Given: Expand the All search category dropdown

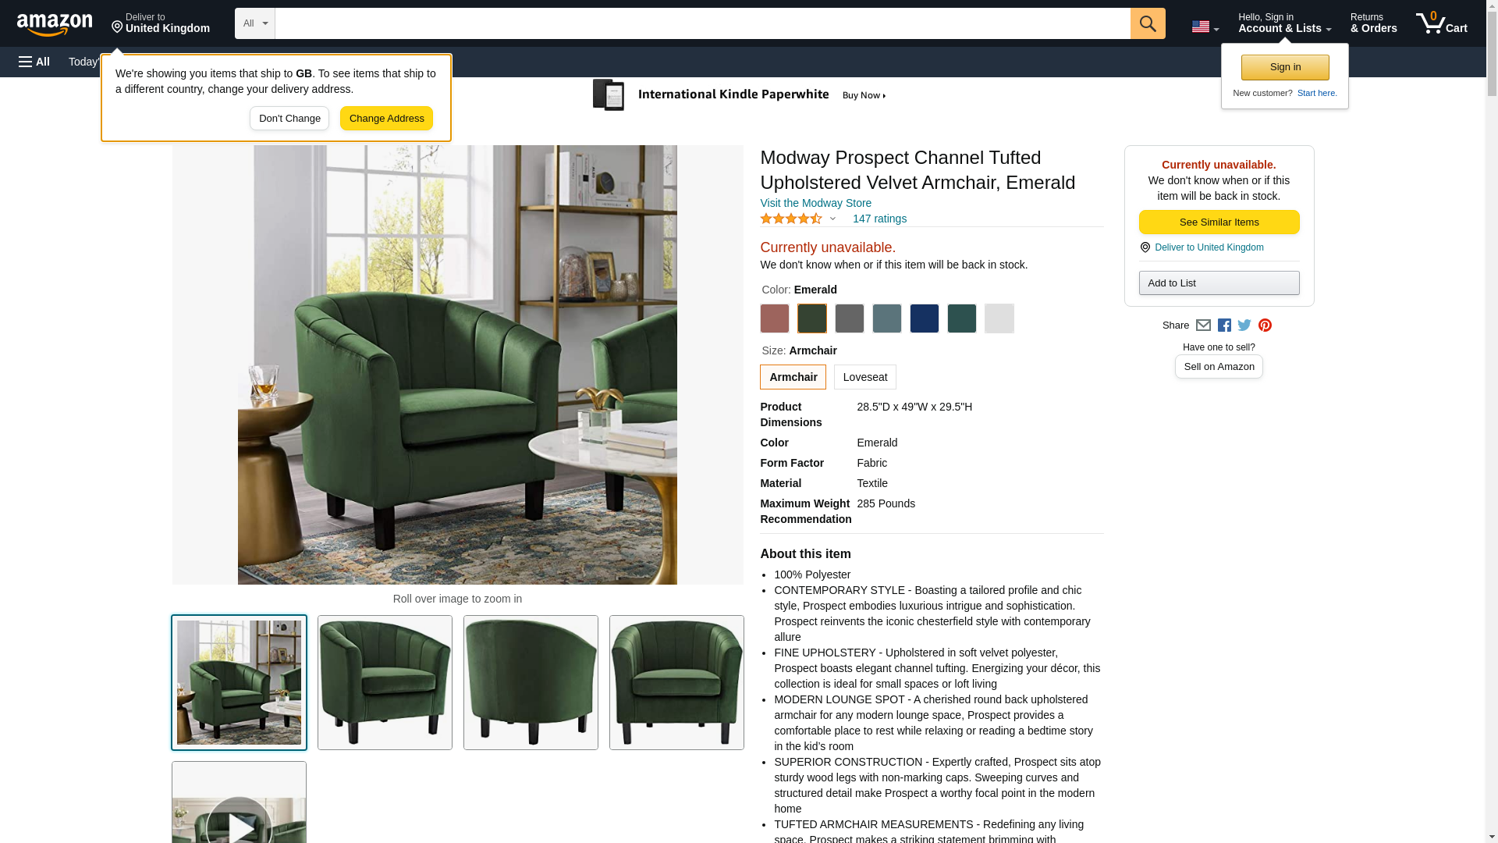Looking at the screenshot, I should 254,23.
